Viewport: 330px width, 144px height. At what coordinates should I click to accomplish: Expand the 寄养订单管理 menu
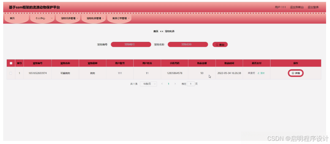[x=119, y=18]
